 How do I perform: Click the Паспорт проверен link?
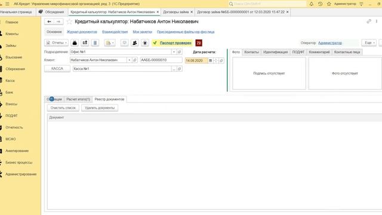pyautogui.click(x=175, y=43)
